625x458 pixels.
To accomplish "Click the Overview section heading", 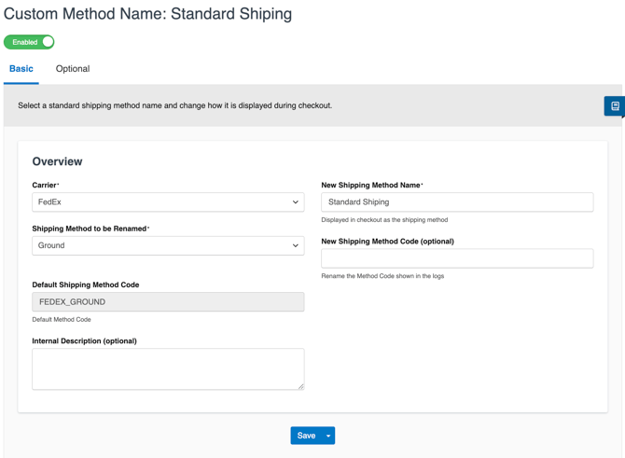I will (x=58, y=161).
